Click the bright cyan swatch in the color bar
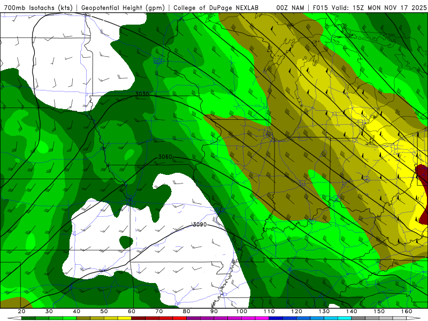The width and height of the screenshot is (428, 321). pyautogui.click(x=345, y=318)
